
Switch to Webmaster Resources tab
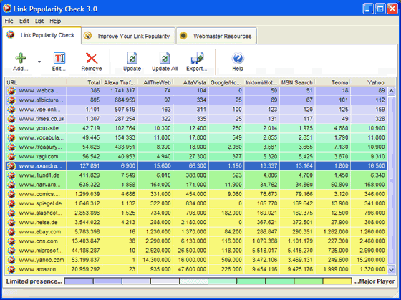coord(216,36)
